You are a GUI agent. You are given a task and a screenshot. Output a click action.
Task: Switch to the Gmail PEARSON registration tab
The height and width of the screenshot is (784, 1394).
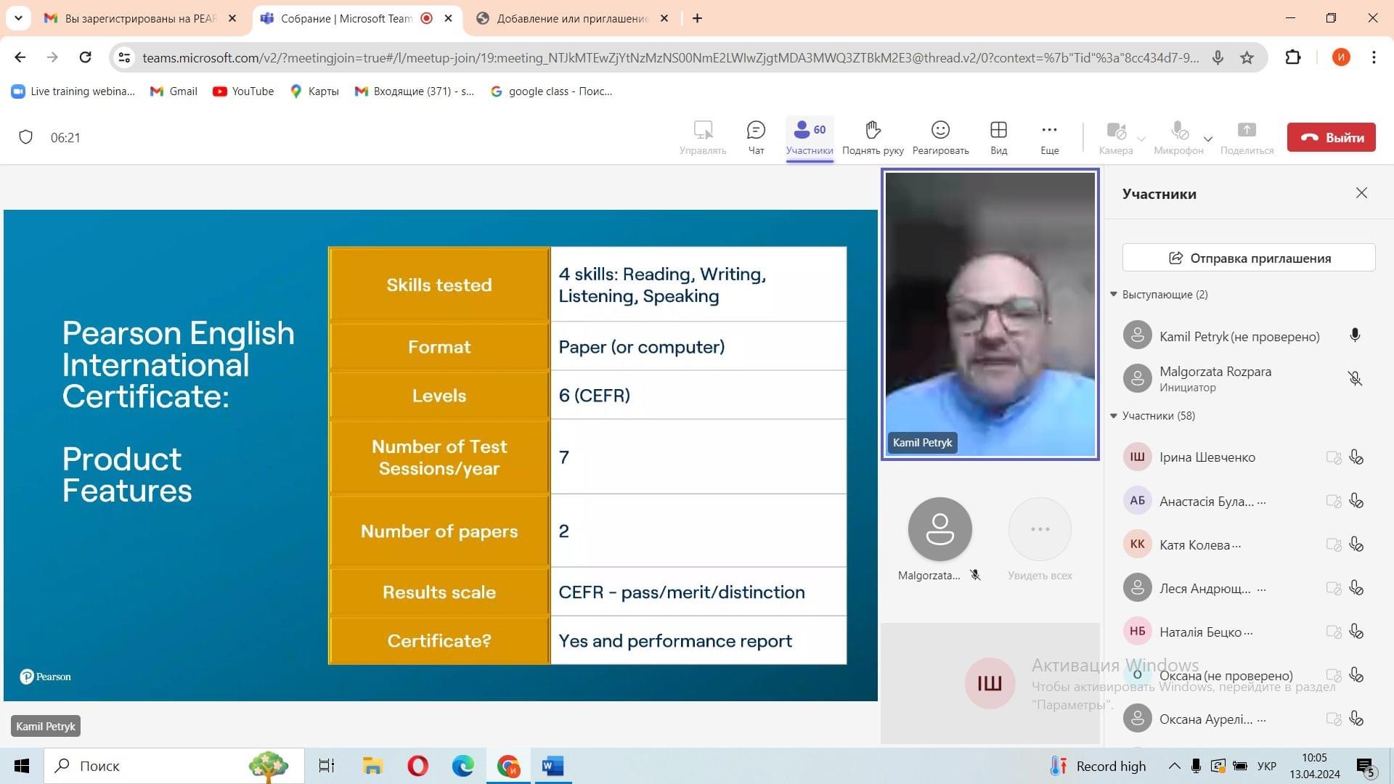coord(140,18)
